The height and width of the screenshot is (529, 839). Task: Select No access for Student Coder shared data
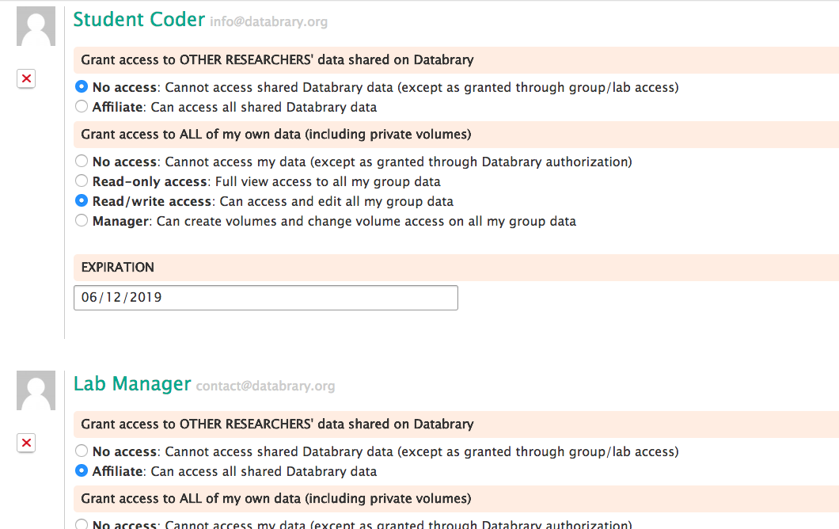[82, 87]
